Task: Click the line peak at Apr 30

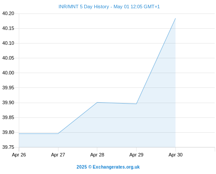Action: click(x=175, y=18)
